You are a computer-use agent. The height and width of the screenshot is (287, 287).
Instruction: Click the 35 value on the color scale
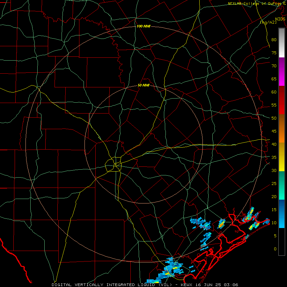(274, 158)
